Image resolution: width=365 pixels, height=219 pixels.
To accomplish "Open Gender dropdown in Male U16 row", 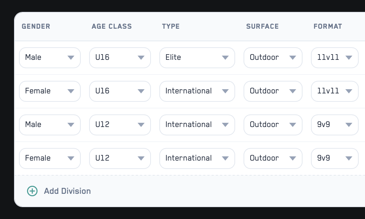I will point(50,58).
